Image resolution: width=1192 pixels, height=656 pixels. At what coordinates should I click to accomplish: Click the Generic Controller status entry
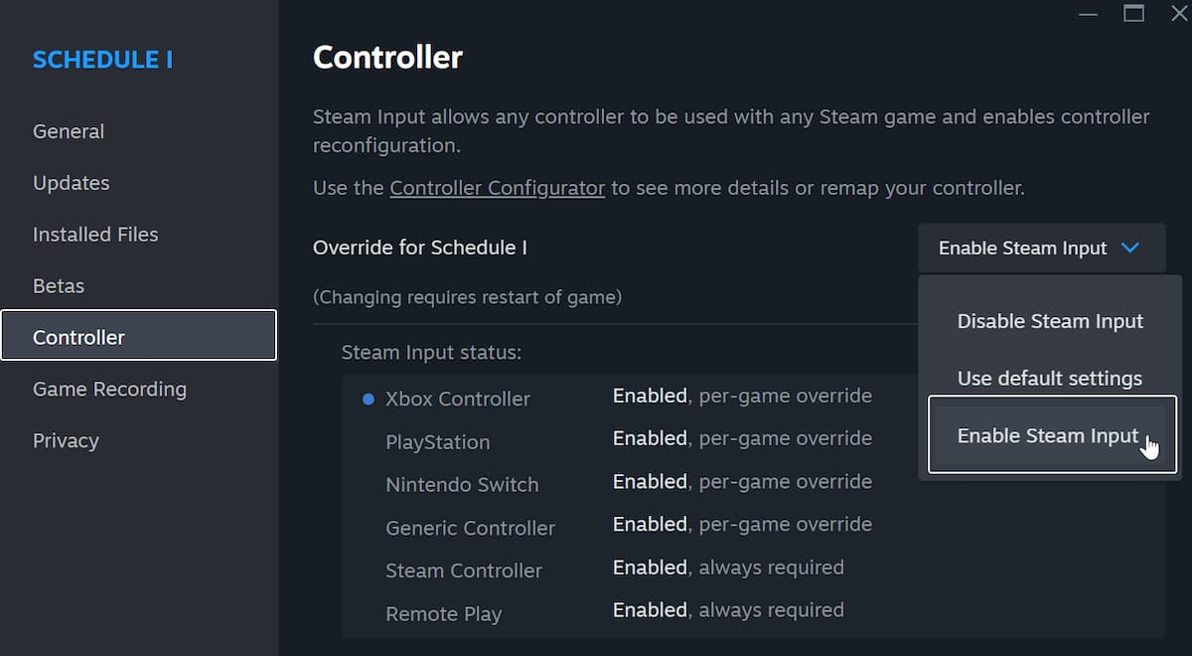470,528
